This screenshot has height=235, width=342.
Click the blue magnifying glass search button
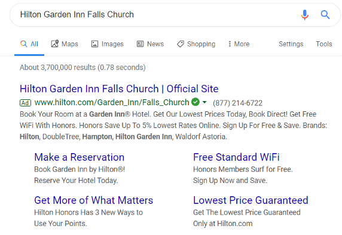[x=325, y=14]
